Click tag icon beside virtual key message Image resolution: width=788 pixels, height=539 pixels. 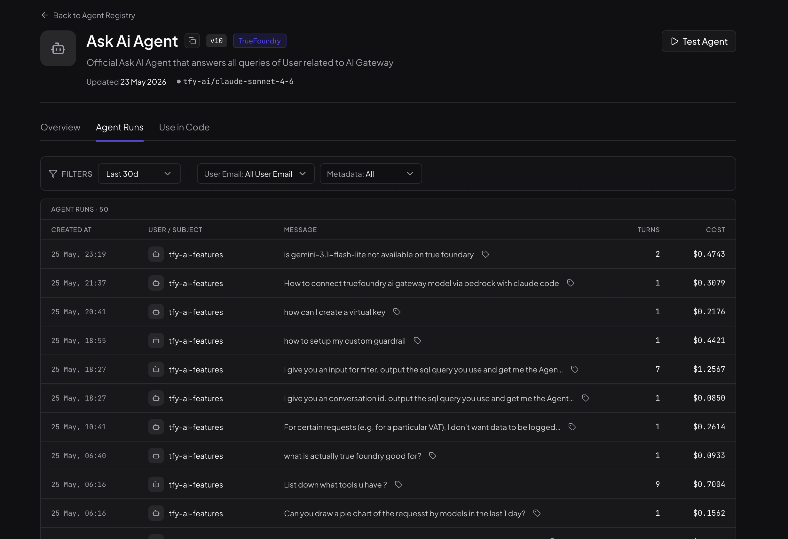(397, 312)
